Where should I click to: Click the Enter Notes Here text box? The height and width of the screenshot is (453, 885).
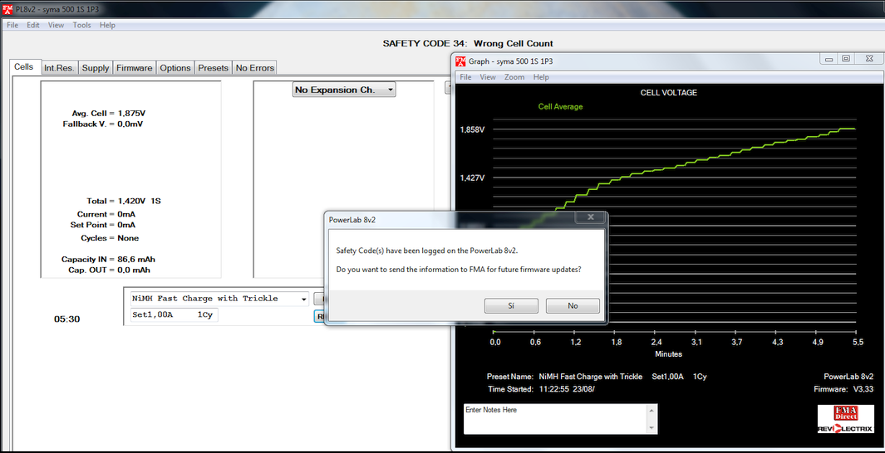point(556,419)
